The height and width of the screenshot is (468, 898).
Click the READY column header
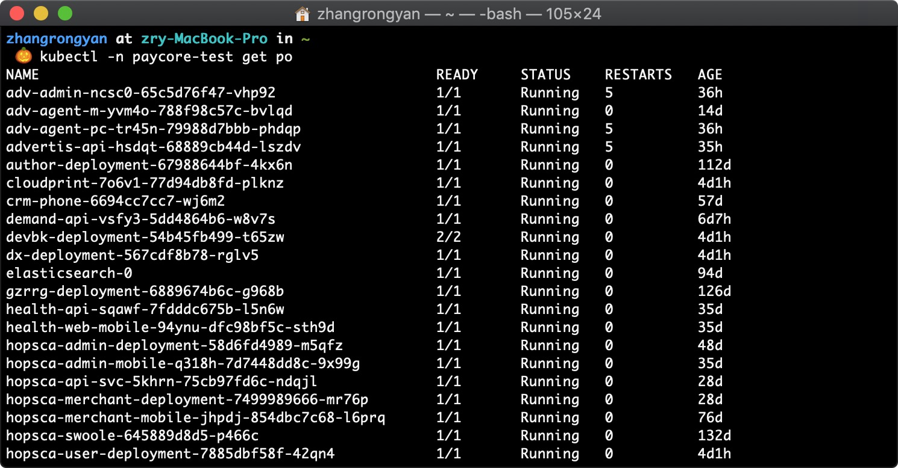point(457,75)
